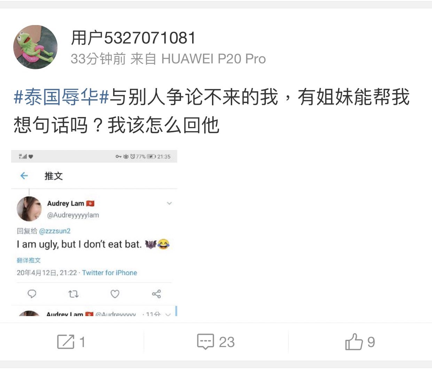Open Audrey Lam's tweet avatar photo
The width and height of the screenshot is (432, 369).
point(29,209)
